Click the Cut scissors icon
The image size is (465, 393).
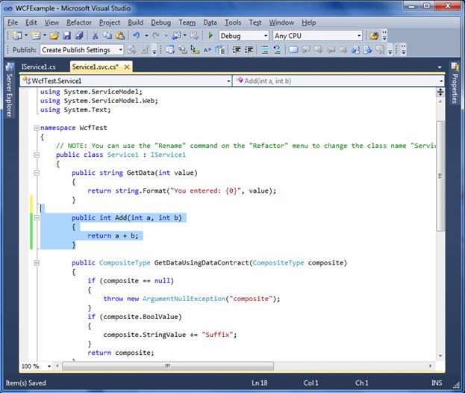(x=95, y=36)
